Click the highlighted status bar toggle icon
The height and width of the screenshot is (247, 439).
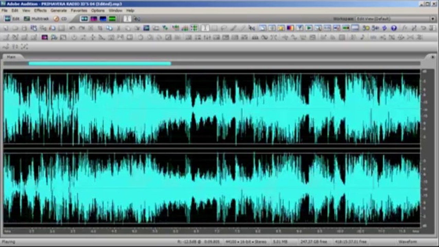click(355, 28)
